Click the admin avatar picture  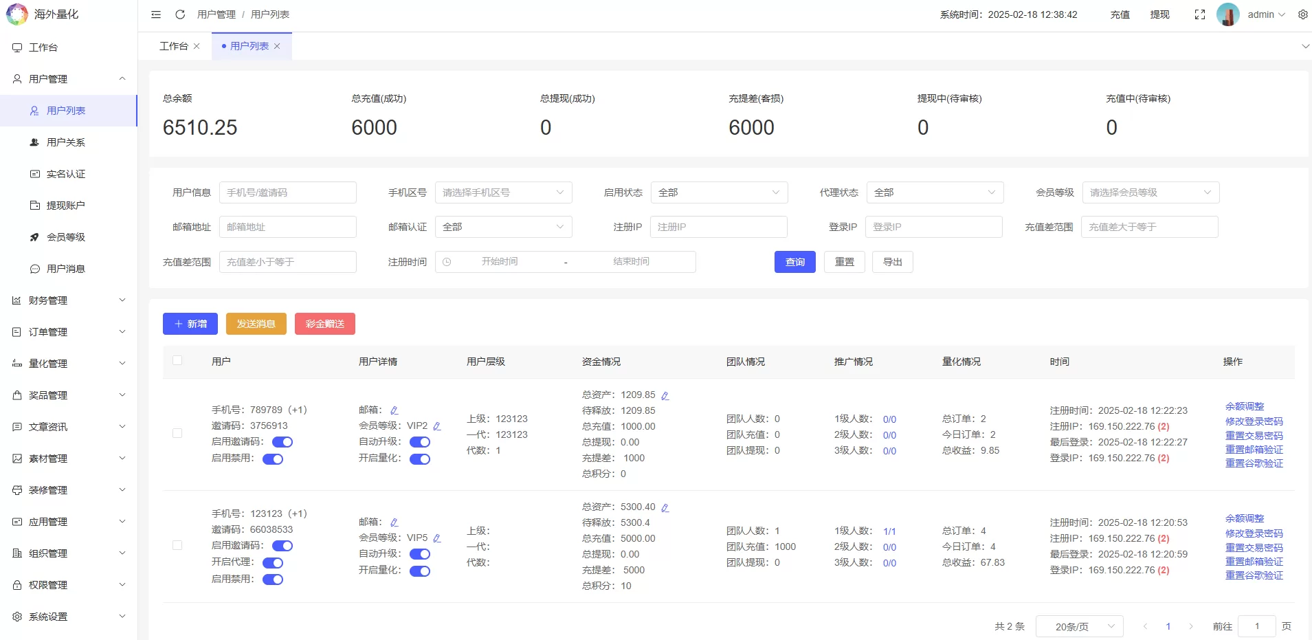[1227, 14]
